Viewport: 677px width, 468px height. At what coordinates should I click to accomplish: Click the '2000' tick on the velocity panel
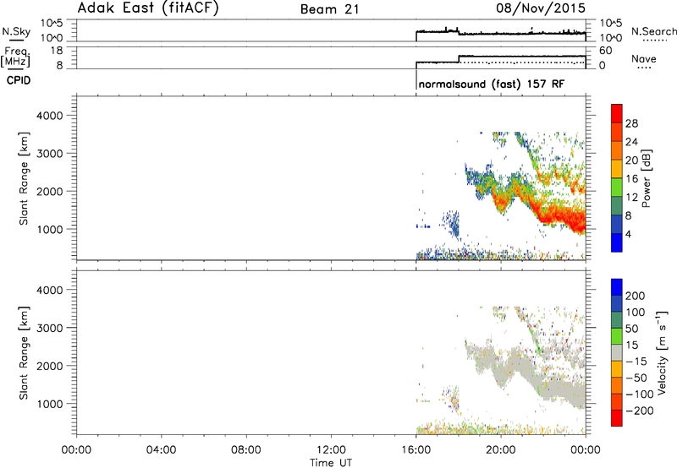click(50, 366)
